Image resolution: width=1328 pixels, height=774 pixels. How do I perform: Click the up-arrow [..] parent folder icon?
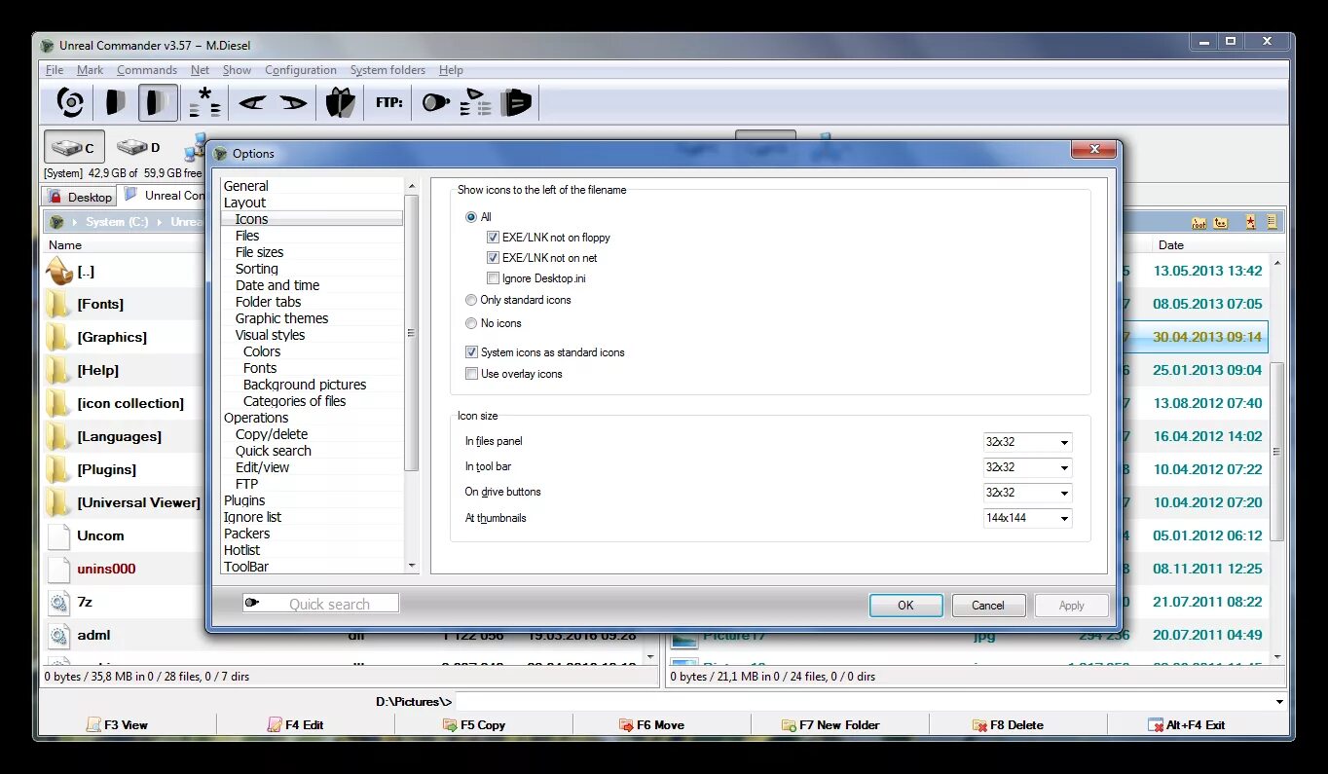point(59,271)
